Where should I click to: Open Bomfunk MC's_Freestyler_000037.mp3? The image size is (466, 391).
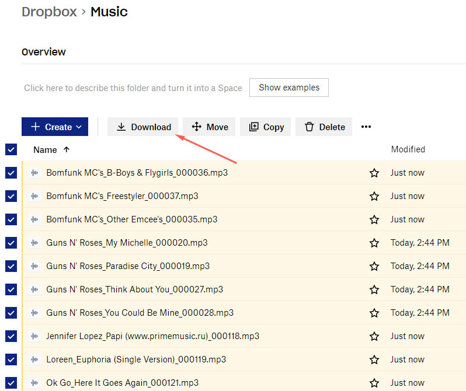[x=122, y=196]
